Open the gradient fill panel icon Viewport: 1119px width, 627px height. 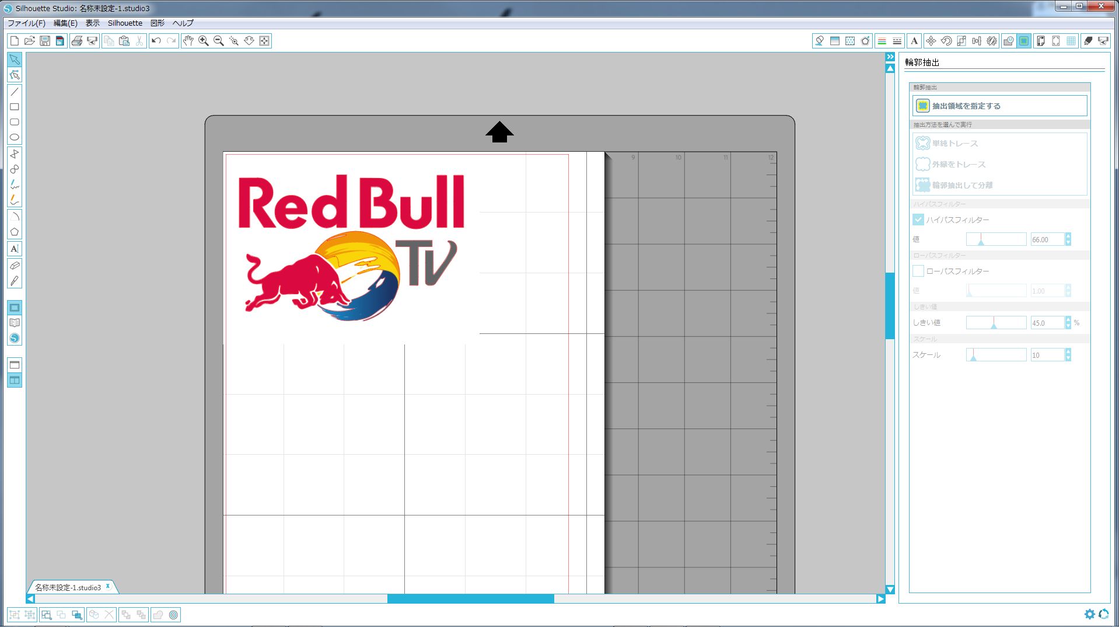(835, 41)
